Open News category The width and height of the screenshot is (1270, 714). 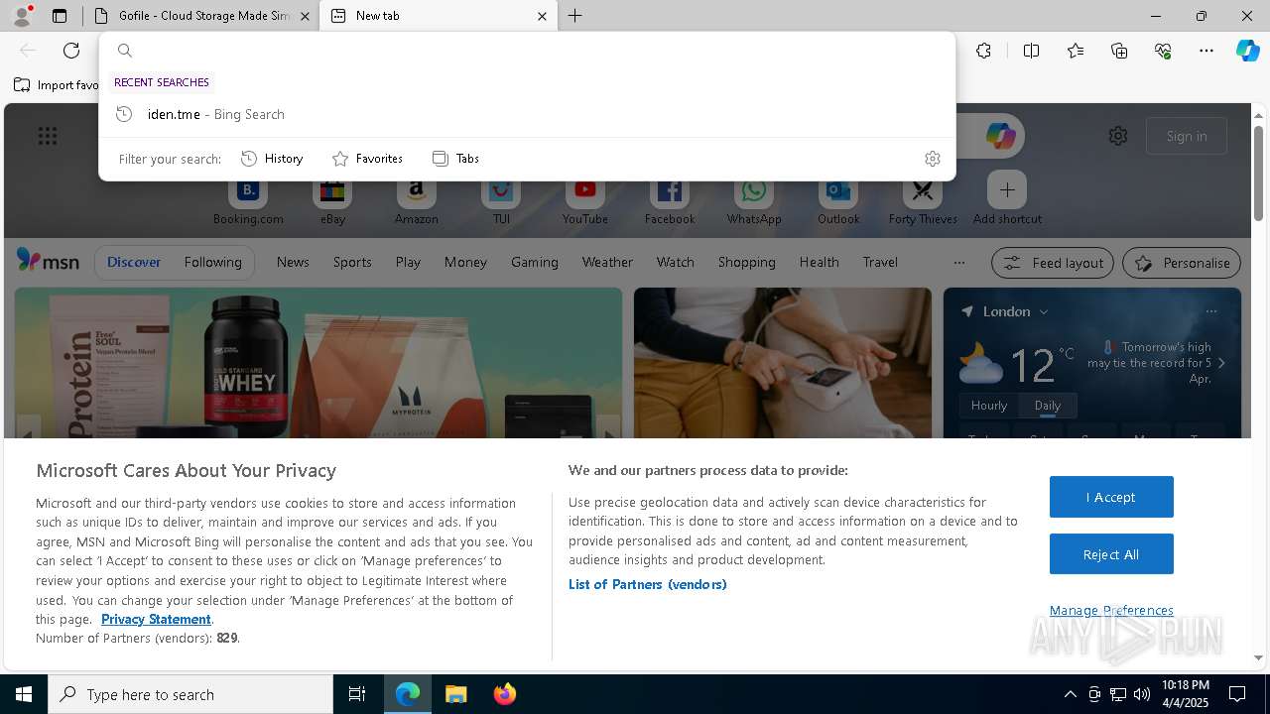[293, 263]
